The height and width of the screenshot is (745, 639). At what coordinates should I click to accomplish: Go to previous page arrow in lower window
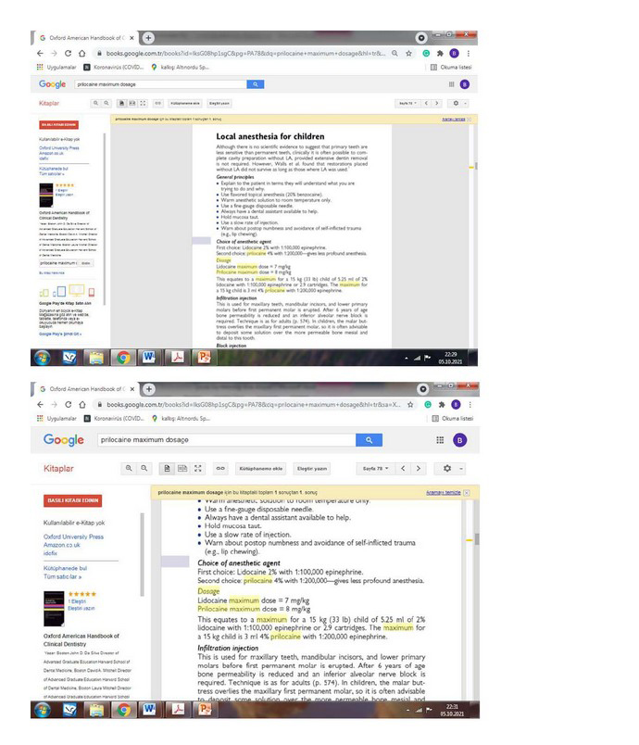(403, 469)
